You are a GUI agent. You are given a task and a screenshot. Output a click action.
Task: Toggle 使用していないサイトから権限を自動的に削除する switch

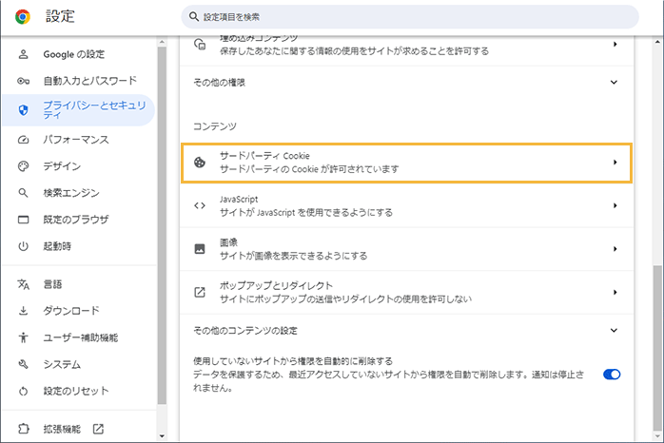pos(612,375)
